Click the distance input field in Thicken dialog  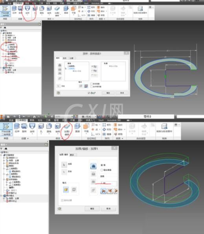click(108, 183)
